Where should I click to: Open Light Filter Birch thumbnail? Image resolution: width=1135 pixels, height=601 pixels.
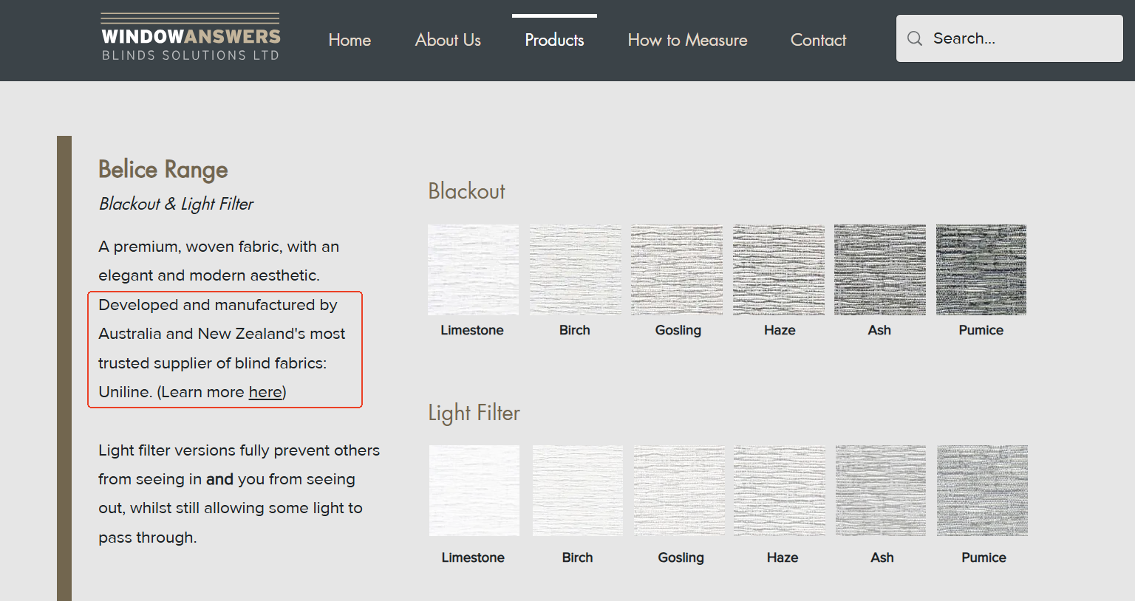578,490
